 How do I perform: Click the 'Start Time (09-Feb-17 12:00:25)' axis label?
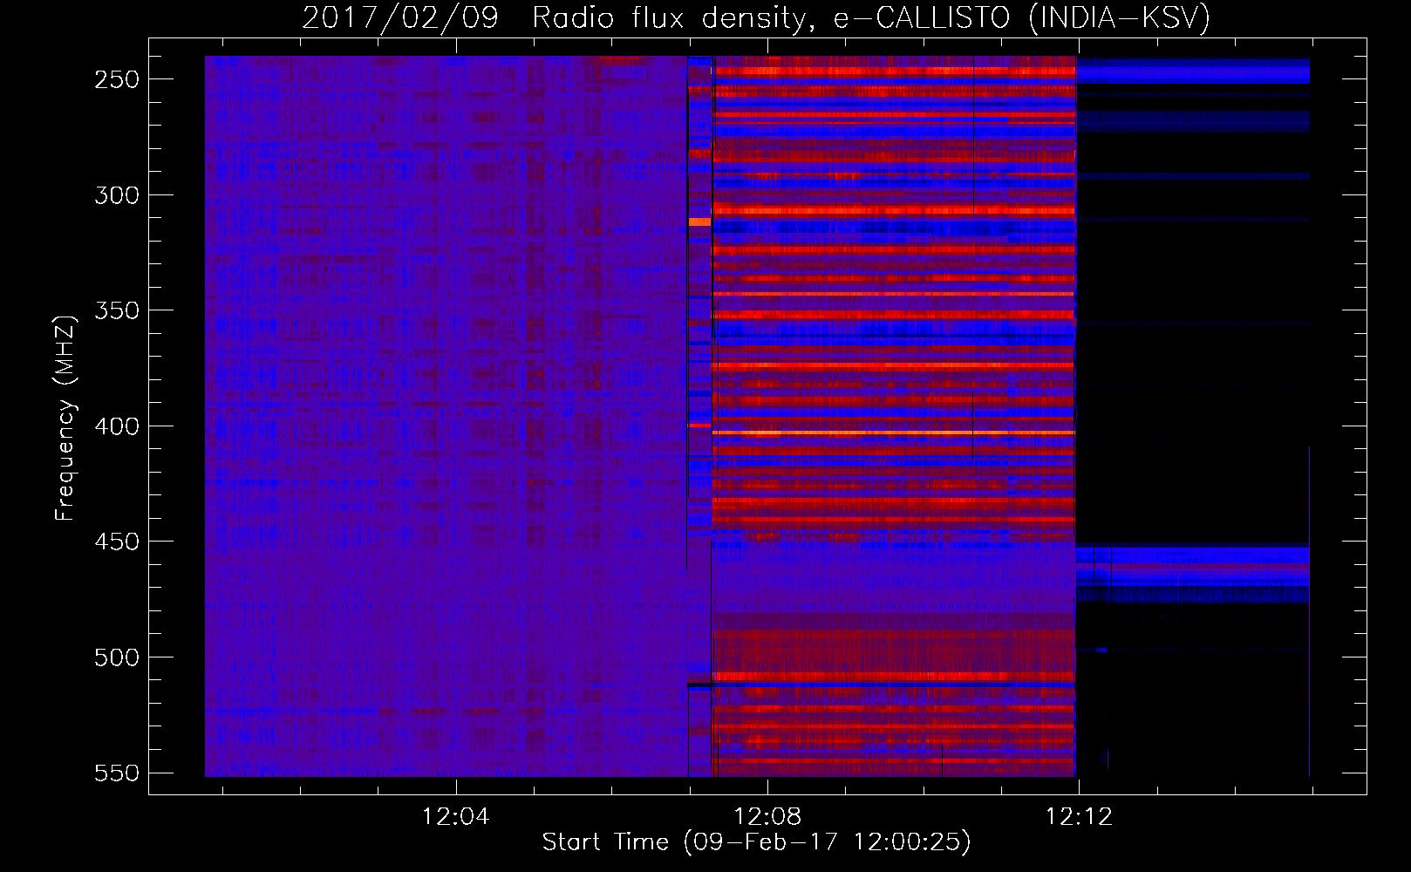coord(756,842)
